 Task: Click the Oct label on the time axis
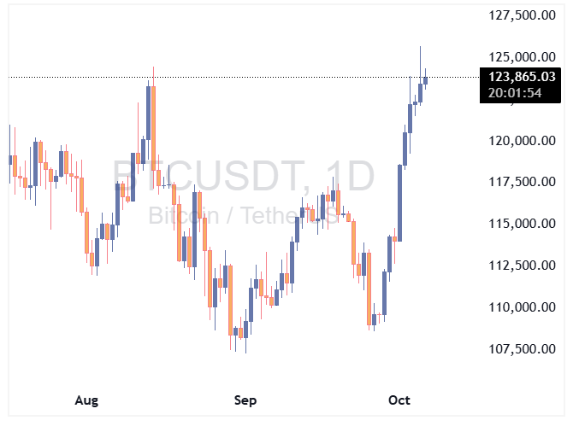tap(399, 400)
